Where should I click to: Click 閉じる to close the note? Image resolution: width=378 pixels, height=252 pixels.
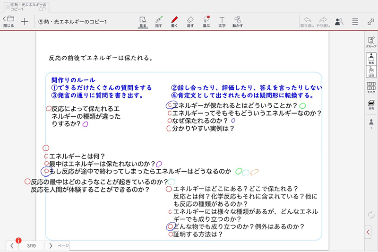tap(9, 22)
